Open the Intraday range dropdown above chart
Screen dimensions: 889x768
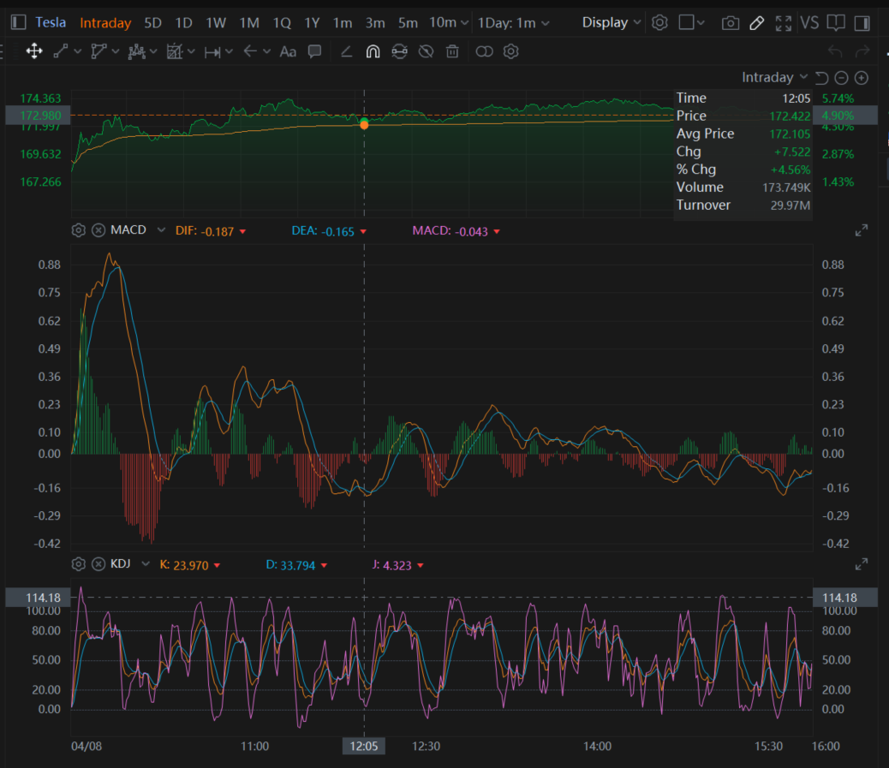click(774, 77)
